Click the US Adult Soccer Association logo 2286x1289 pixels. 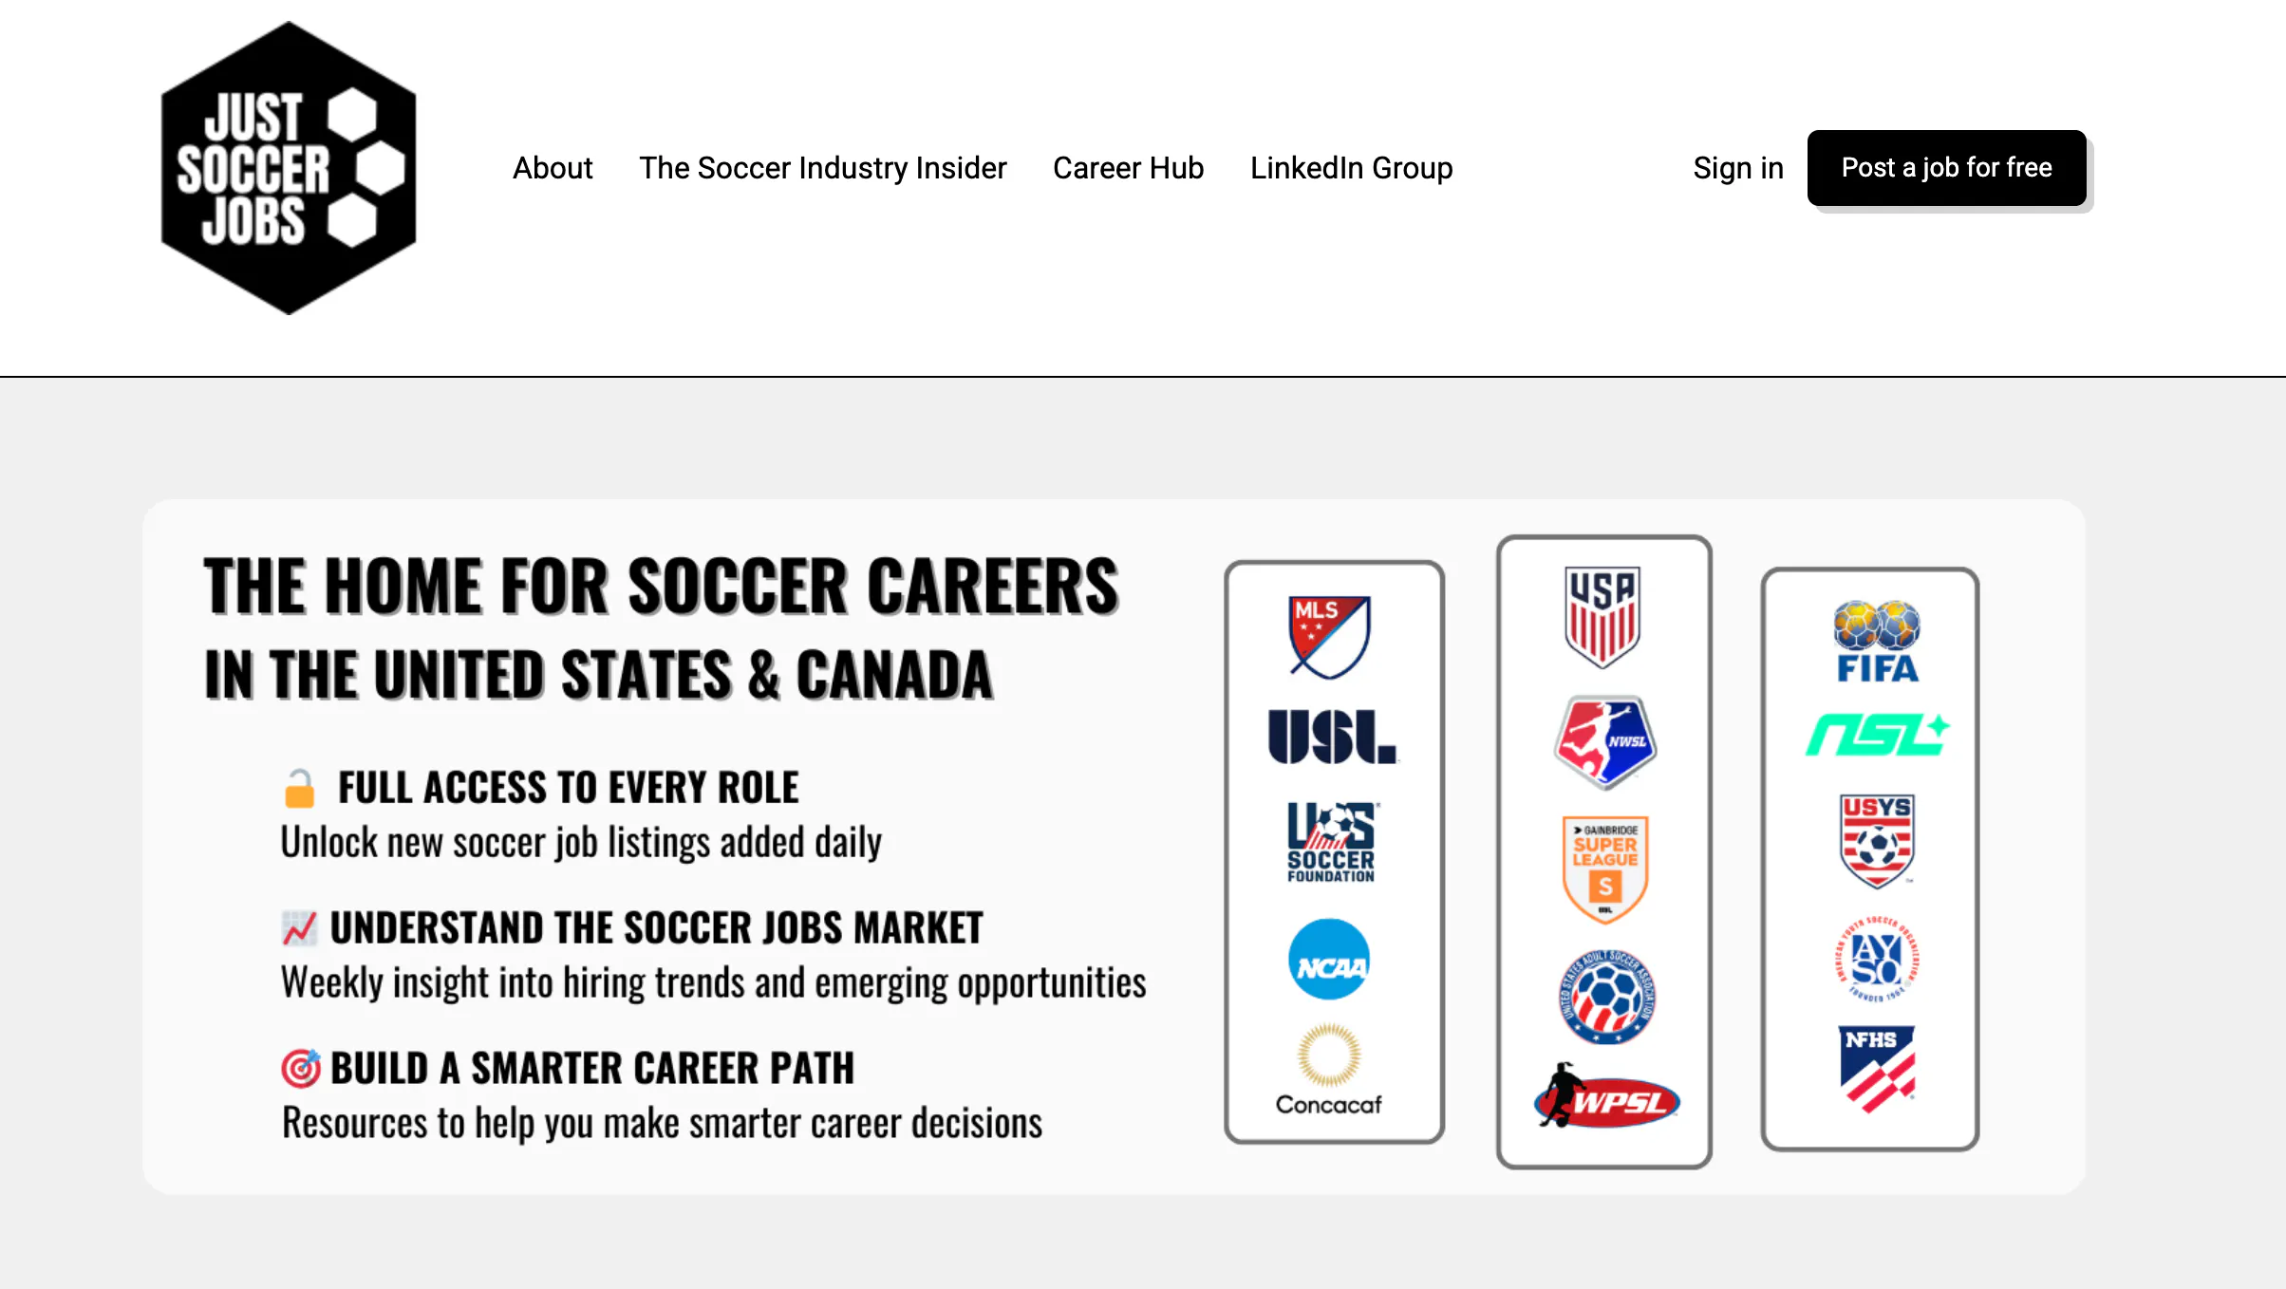click(1606, 997)
